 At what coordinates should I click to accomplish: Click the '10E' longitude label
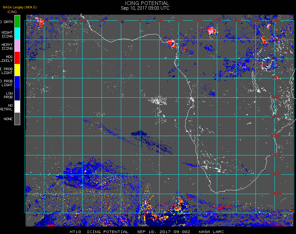[x=180, y=21]
